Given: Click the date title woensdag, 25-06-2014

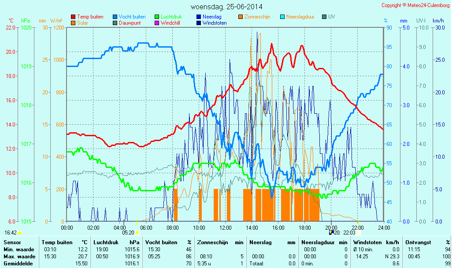Looking at the screenshot, I should (226, 7).
